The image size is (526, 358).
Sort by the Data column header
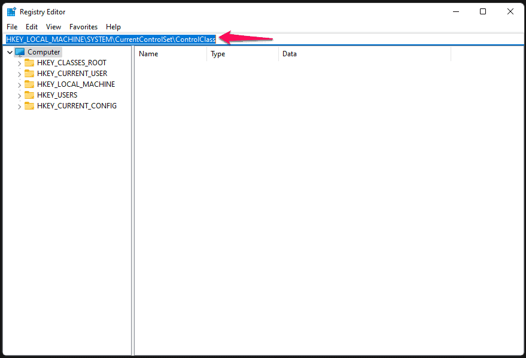[x=364, y=54]
